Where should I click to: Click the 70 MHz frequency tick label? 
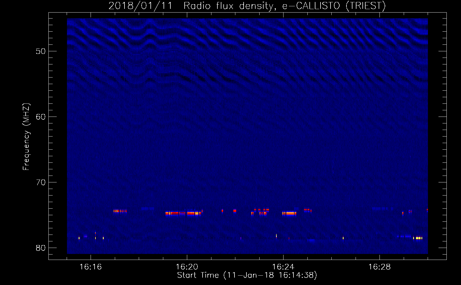[x=41, y=182]
